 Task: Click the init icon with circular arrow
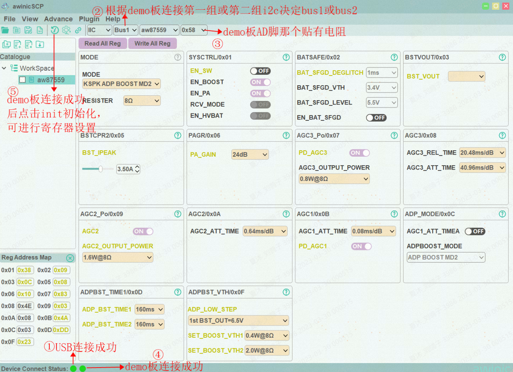[55, 30]
